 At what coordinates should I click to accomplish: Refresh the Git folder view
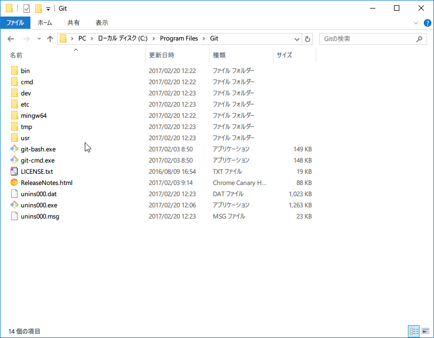308,39
